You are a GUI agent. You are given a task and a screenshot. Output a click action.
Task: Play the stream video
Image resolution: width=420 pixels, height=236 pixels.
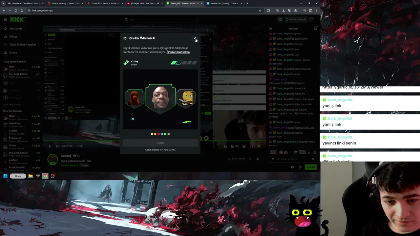click(50, 146)
